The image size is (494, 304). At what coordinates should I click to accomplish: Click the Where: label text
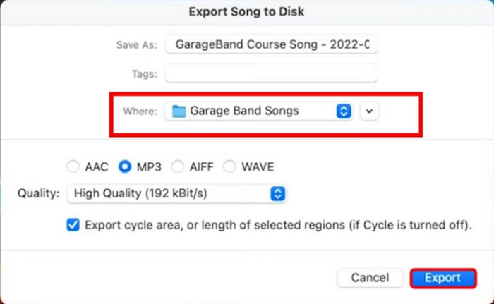pyautogui.click(x=139, y=111)
